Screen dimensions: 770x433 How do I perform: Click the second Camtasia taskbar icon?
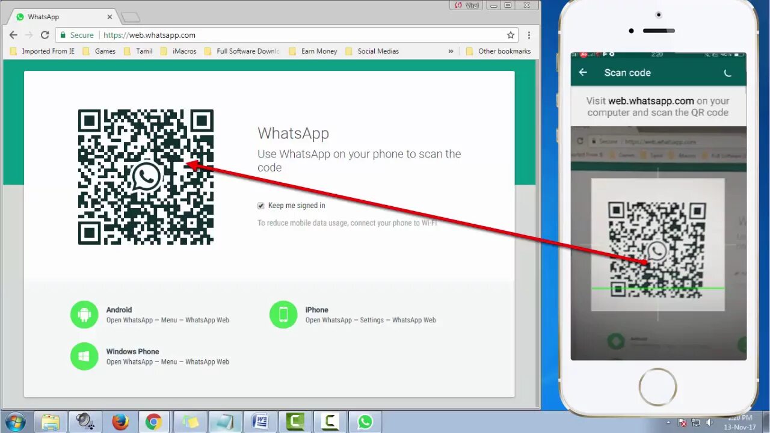point(330,422)
